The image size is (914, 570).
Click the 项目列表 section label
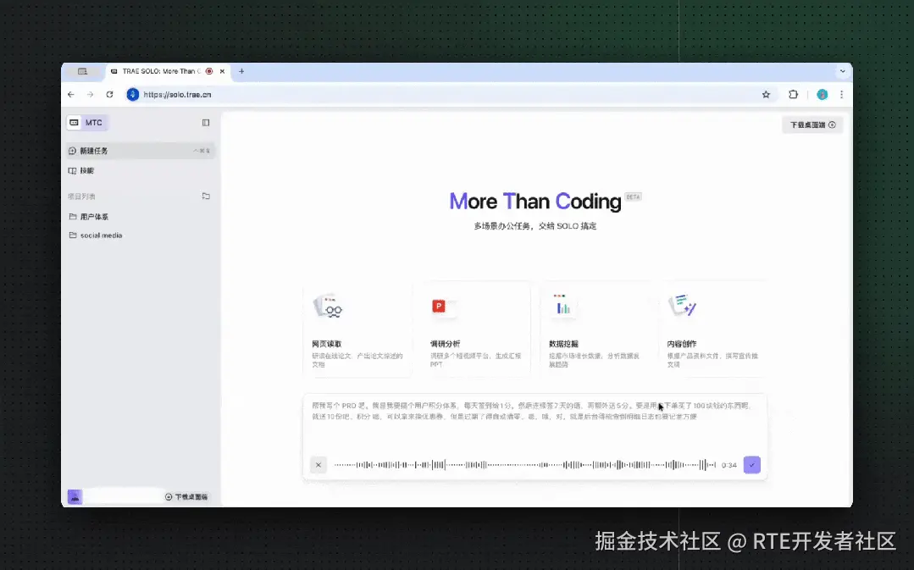click(81, 196)
